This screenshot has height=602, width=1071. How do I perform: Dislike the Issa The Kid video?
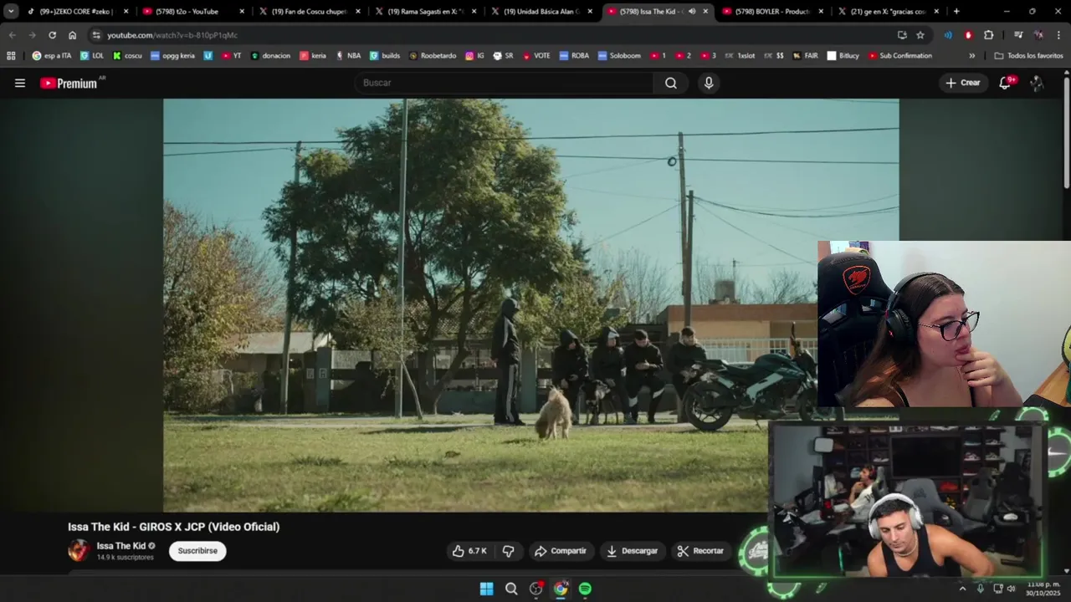coord(508,551)
